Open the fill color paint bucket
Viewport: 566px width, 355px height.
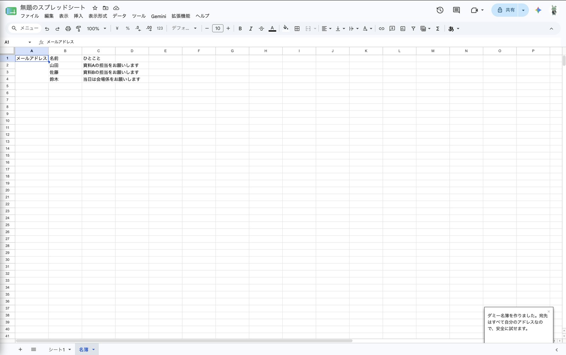(x=286, y=28)
